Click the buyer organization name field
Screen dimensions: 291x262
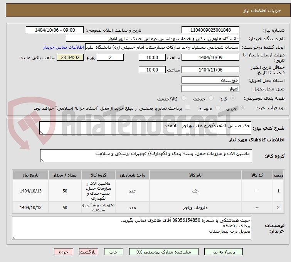pyautogui.click(x=152, y=39)
